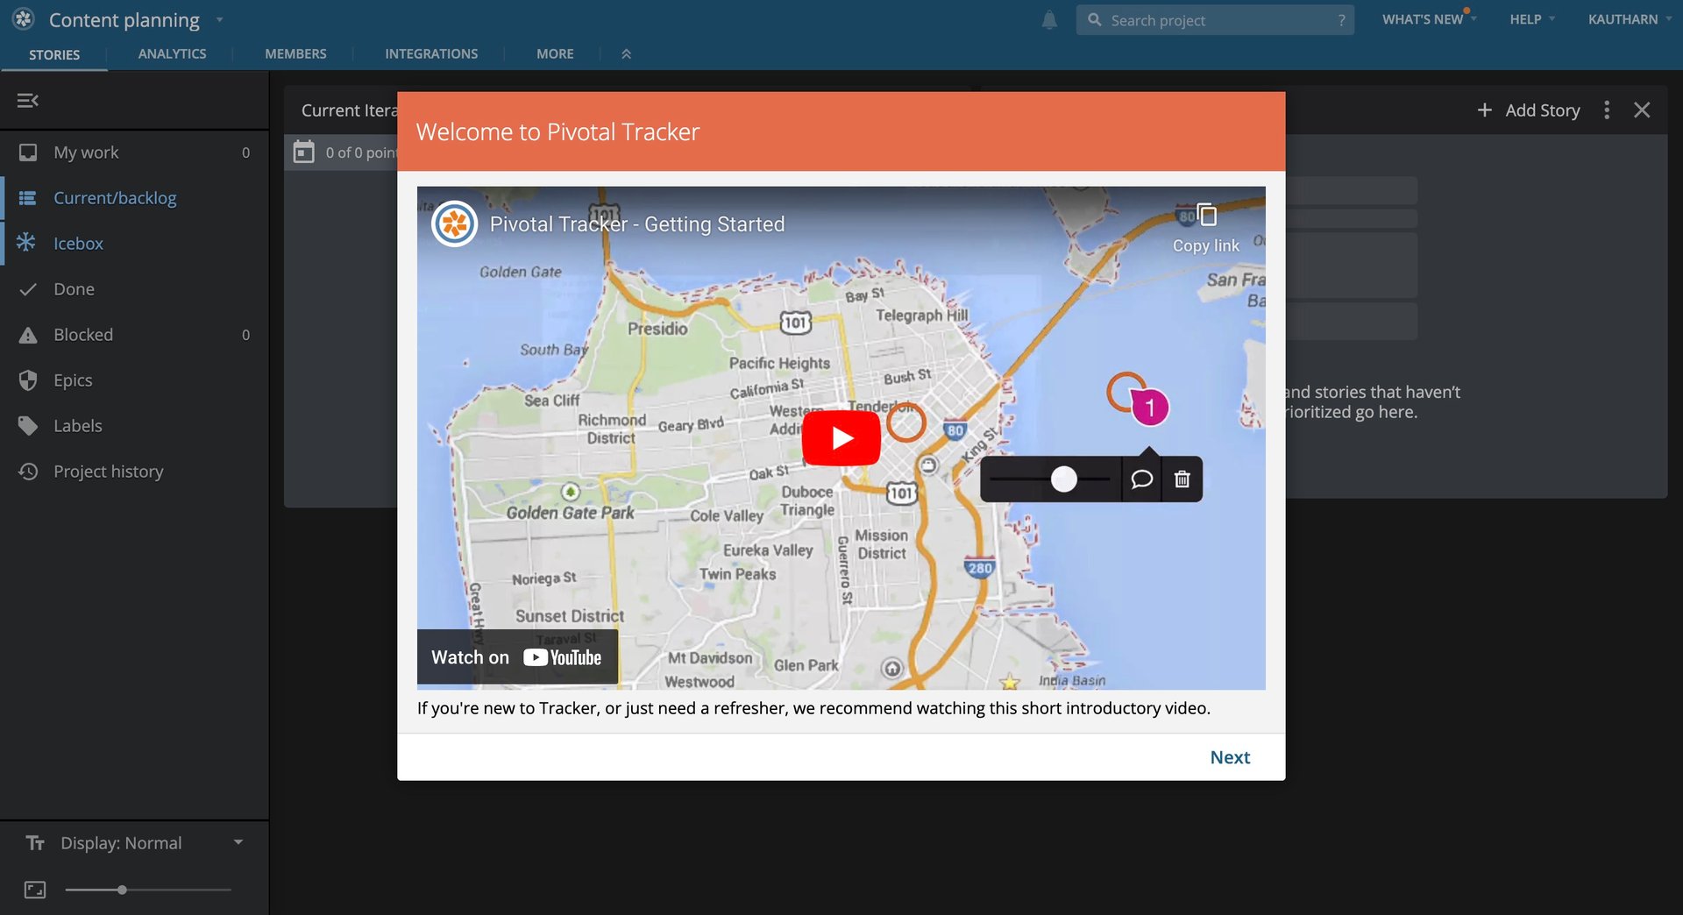The height and width of the screenshot is (915, 1683).
Task: Open the Display: Normal dropdown
Action: 135,843
